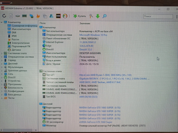Expand the DirectX tree node
Viewport: 178px width, 133px height.
click(x=1, y=77)
